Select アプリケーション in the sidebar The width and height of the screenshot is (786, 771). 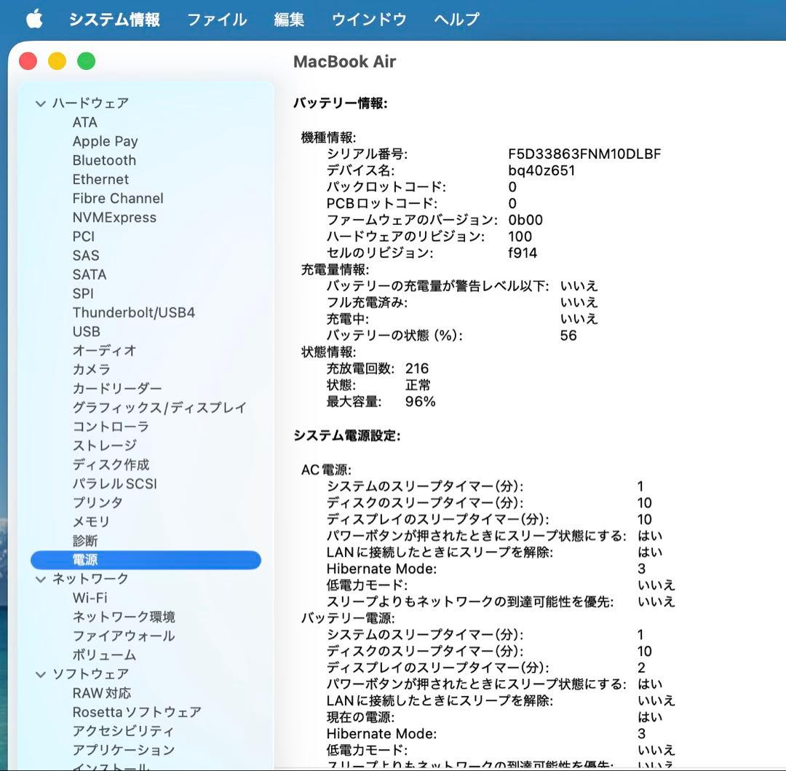point(124,751)
